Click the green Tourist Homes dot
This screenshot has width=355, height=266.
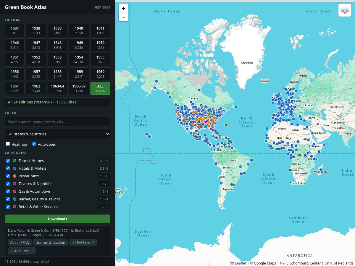(x=15, y=160)
